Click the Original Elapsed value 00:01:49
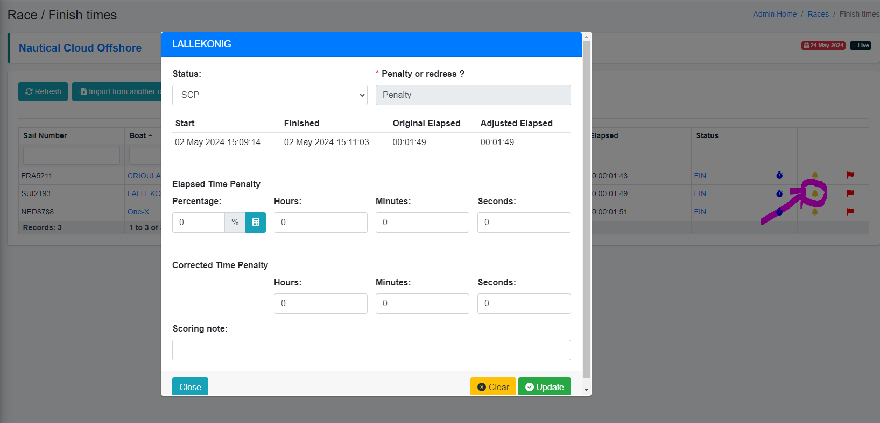880x423 pixels. click(x=409, y=142)
